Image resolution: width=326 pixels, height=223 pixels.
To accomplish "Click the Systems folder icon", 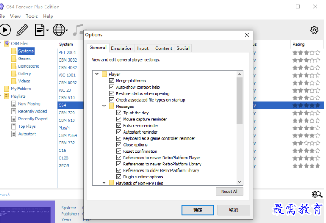I will pos(14,51).
